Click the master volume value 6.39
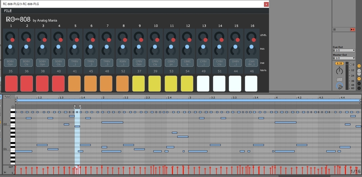 (339, 64)
